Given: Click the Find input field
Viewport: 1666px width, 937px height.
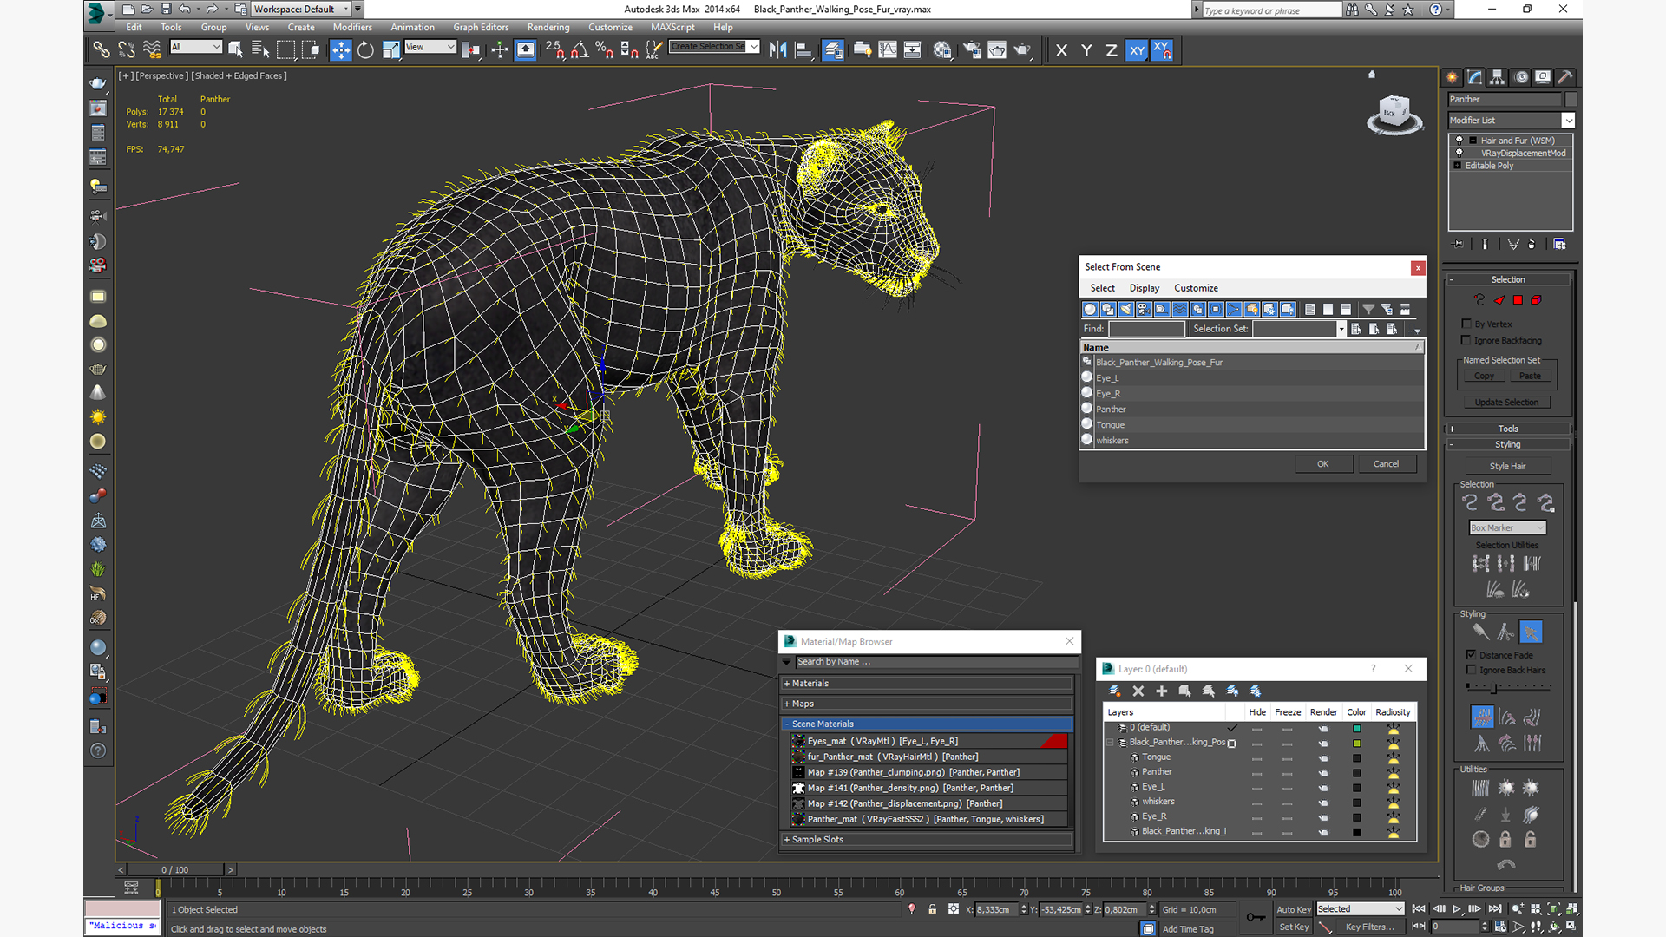Looking at the screenshot, I should (1146, 329).
